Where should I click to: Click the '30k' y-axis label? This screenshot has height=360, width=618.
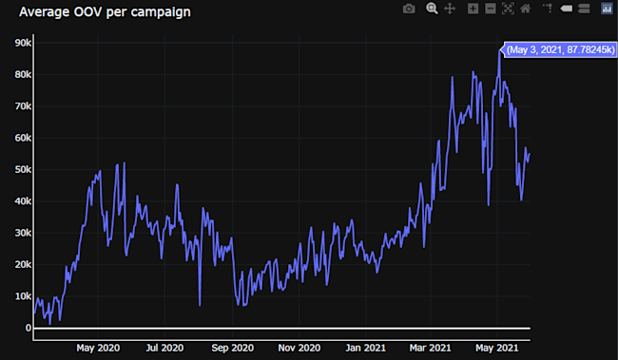[23, 233]
